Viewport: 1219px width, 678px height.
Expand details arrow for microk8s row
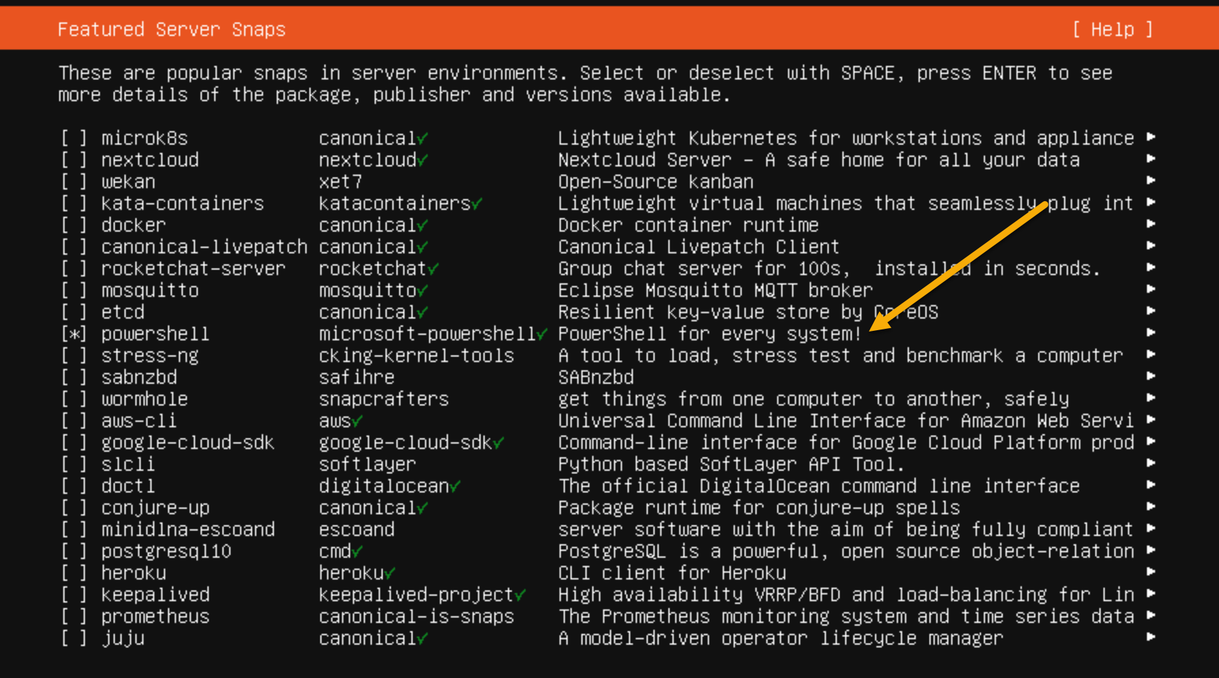1151,137
